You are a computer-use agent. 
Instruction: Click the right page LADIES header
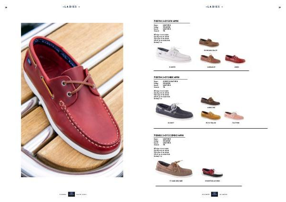click(214, 7)
